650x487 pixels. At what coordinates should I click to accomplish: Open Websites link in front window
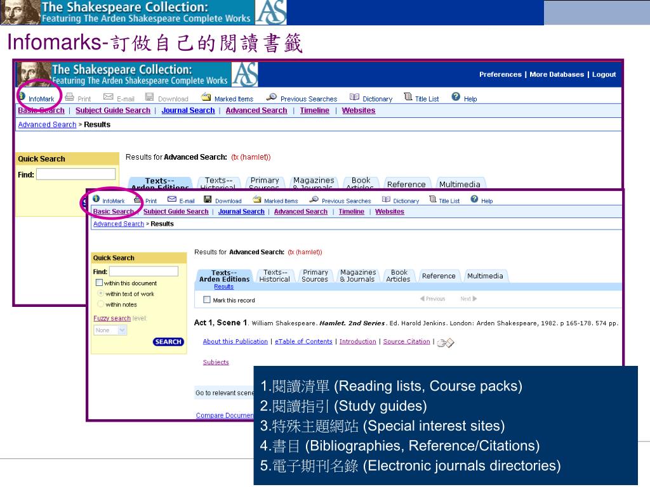pyautogui.click(x=390, y=211)
